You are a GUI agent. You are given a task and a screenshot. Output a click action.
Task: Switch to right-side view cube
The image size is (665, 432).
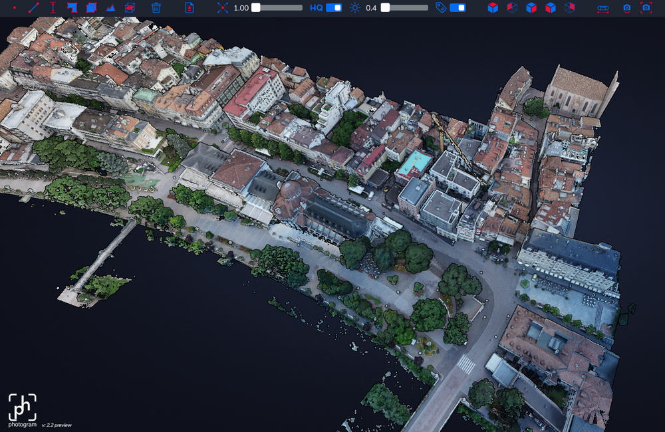tap(531, 7)
